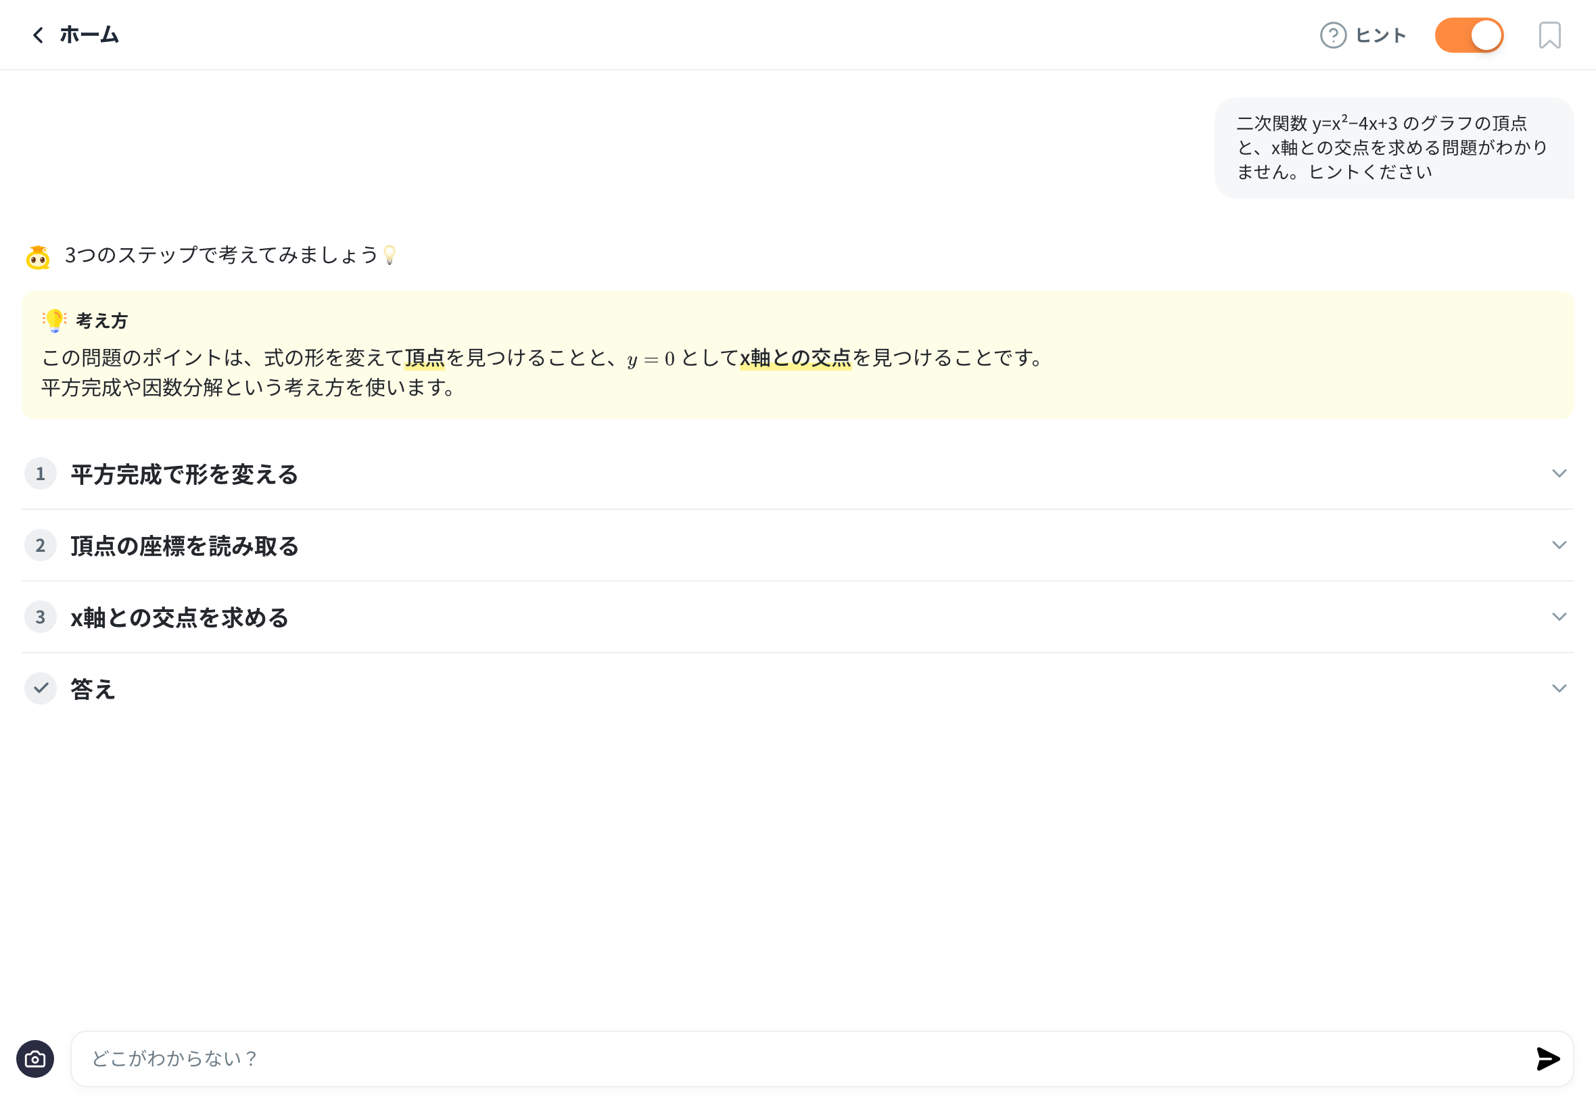Turn off the orange ヒント toggle switch
The height and width of the screenshot is (1109, 1596).
point(1469,35)
